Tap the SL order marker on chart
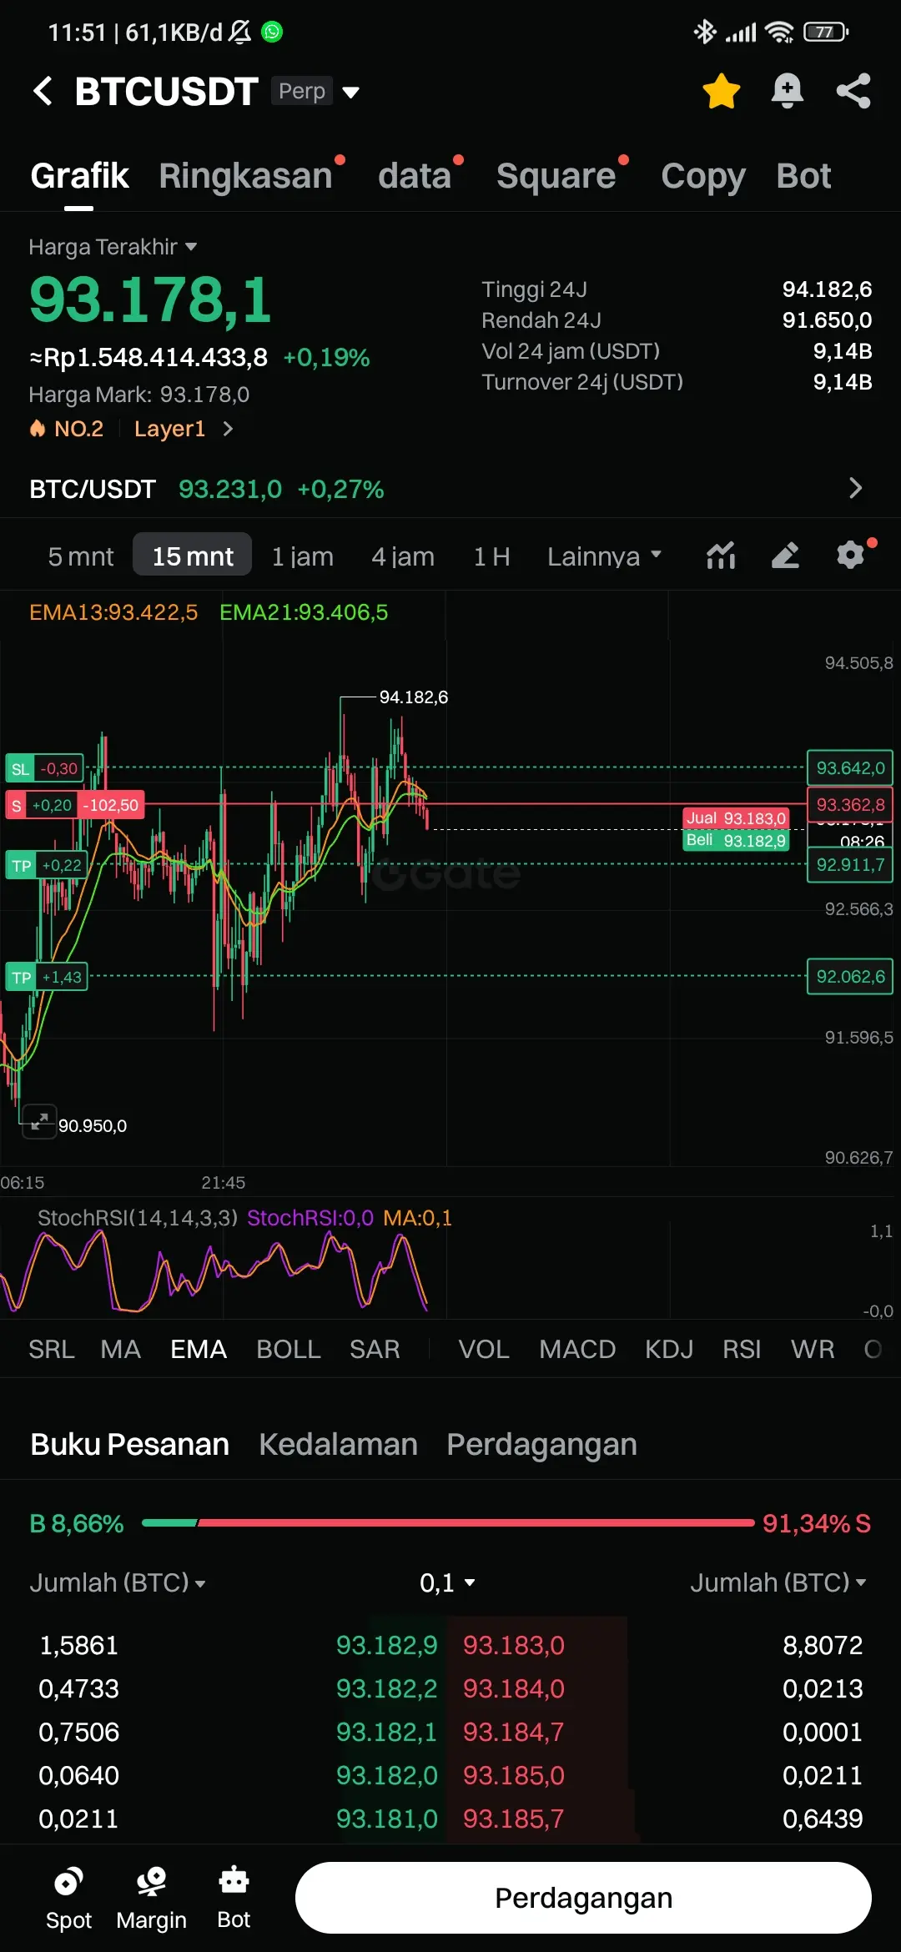901x1952 pixels. pyautogui.click(x=45, y=768)
